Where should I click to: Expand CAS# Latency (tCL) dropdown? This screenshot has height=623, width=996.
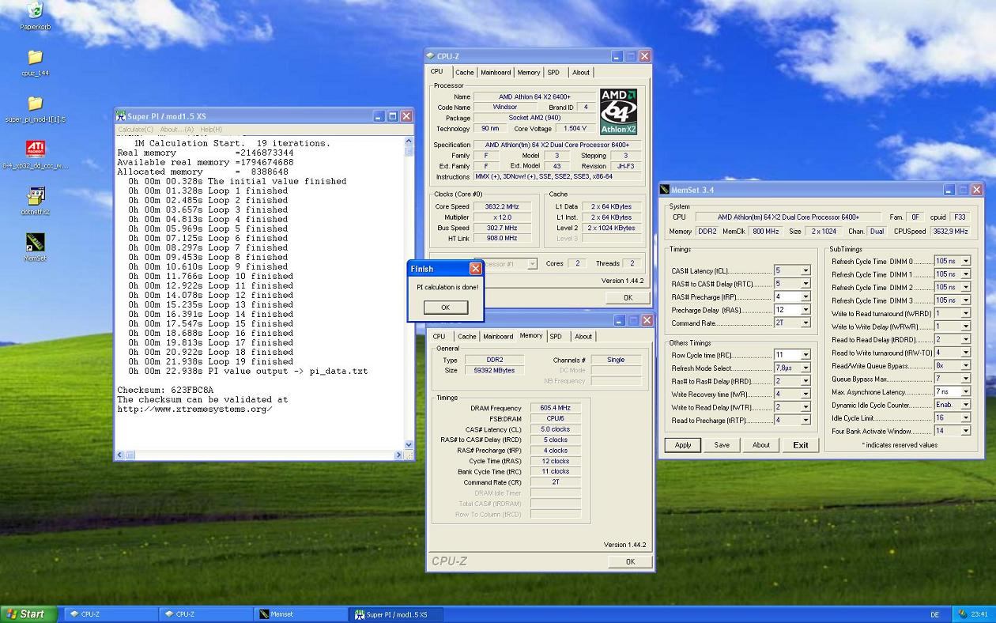805,270
